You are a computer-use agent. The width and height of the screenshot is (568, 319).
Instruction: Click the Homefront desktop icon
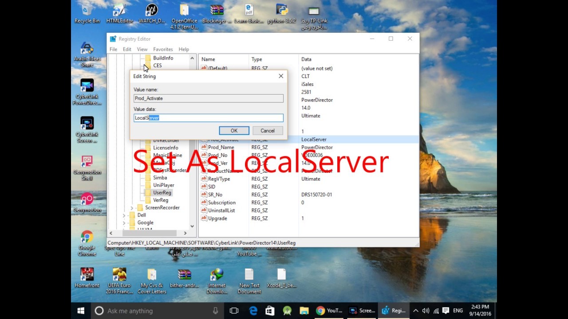coord(87,278)
